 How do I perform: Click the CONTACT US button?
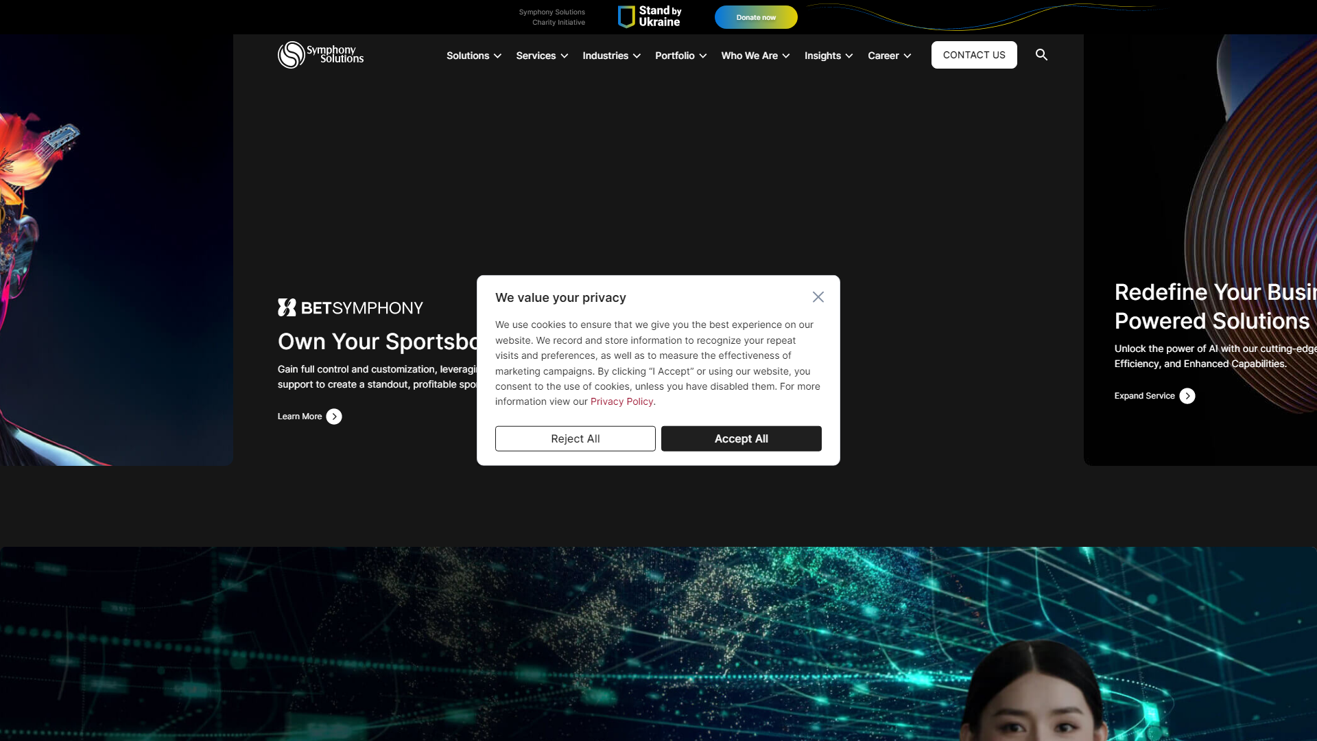[974, 54]
